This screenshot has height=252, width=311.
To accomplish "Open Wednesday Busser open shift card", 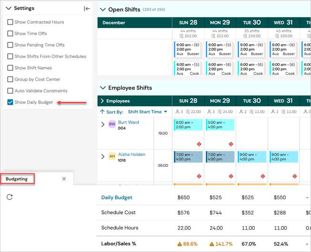I will pyautogui.click(x=283, y=49).
